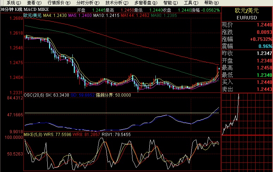
Task: Click the EURUSD symbol in quote panel
Action: click(247, 17)
